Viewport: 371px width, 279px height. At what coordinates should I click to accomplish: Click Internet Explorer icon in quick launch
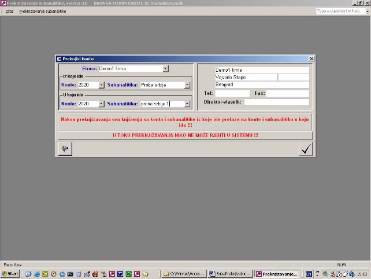click(x=36, y=273)
